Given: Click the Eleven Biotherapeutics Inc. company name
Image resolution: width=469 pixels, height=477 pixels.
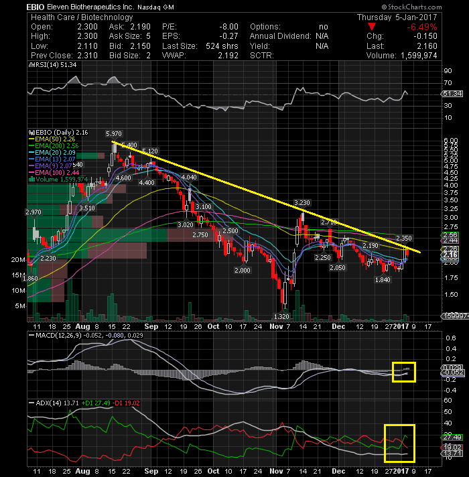Looking at the screenshot, I should coord(90,7).
